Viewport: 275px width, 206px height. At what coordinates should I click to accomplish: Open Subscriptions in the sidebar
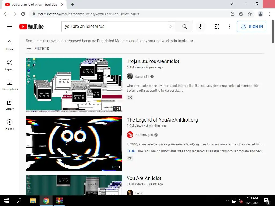tap(10, 85)
